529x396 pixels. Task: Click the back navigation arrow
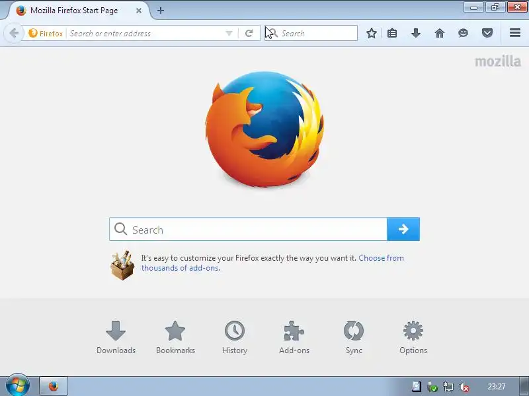(x=14, y=34)
